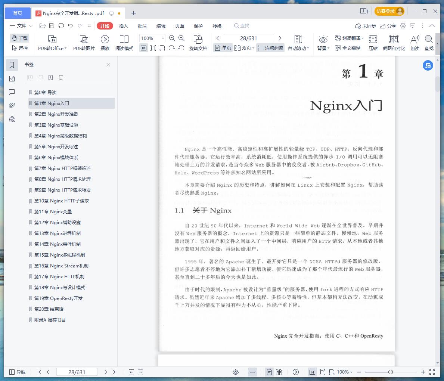Enable two-page view in status bar

(x=279, y=372)
